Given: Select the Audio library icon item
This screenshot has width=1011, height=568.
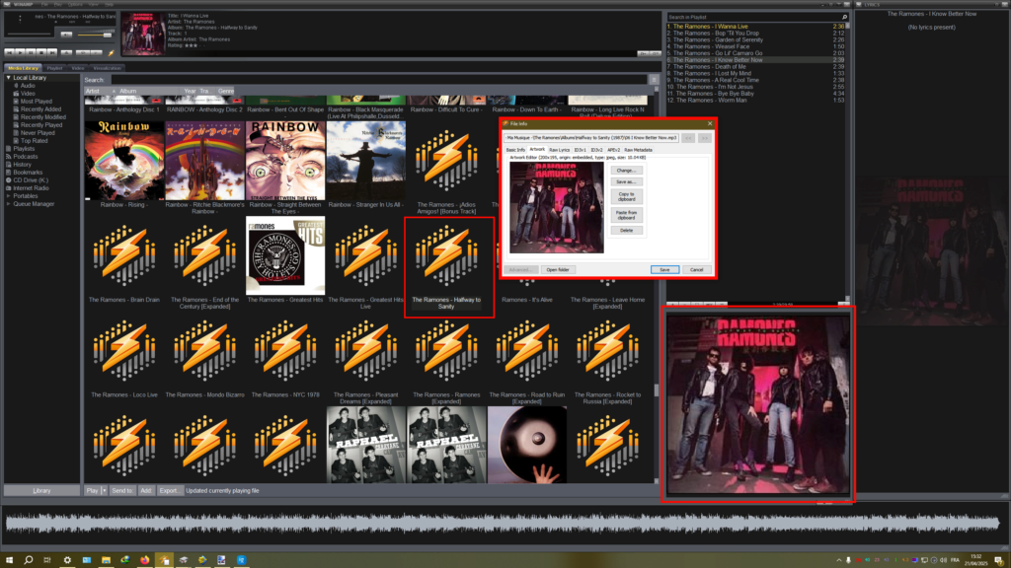Looking at the screenshot, I should point(24,86).
